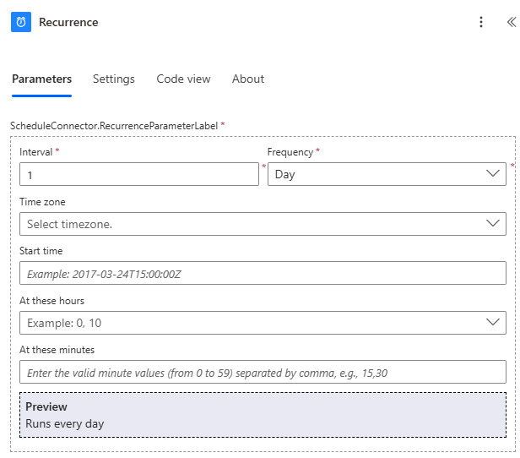Click the At these hours chevron arrow
The width and height of the screenshot is (520, 458).
[x=493, y=323]
